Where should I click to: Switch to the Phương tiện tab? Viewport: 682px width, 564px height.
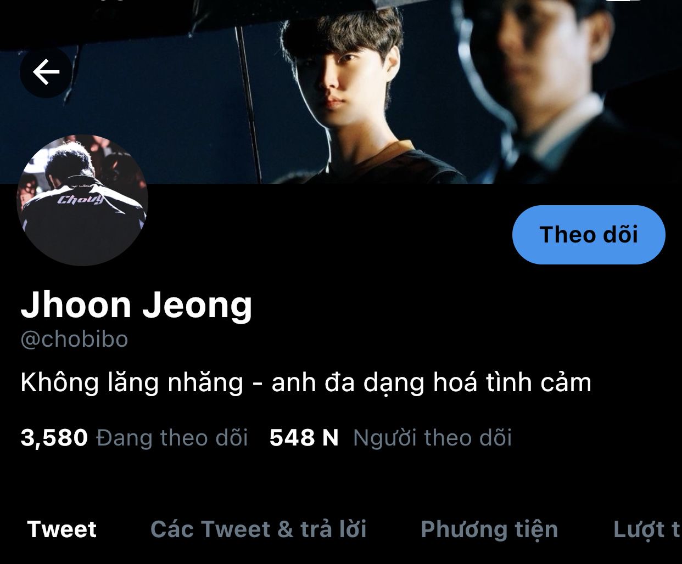(x=489, y=529)
